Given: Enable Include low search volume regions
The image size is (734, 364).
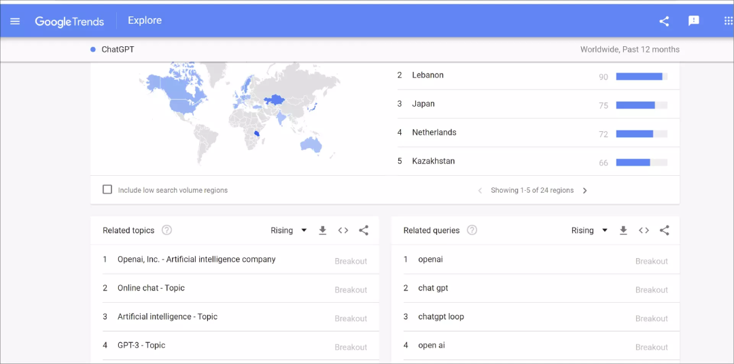Looking at the screenshot, I should click(107, 189).
